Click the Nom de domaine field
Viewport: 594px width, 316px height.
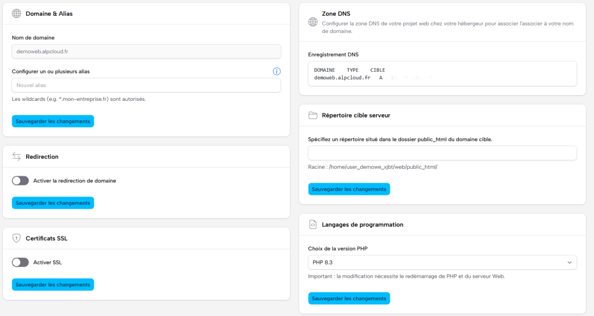146,52
